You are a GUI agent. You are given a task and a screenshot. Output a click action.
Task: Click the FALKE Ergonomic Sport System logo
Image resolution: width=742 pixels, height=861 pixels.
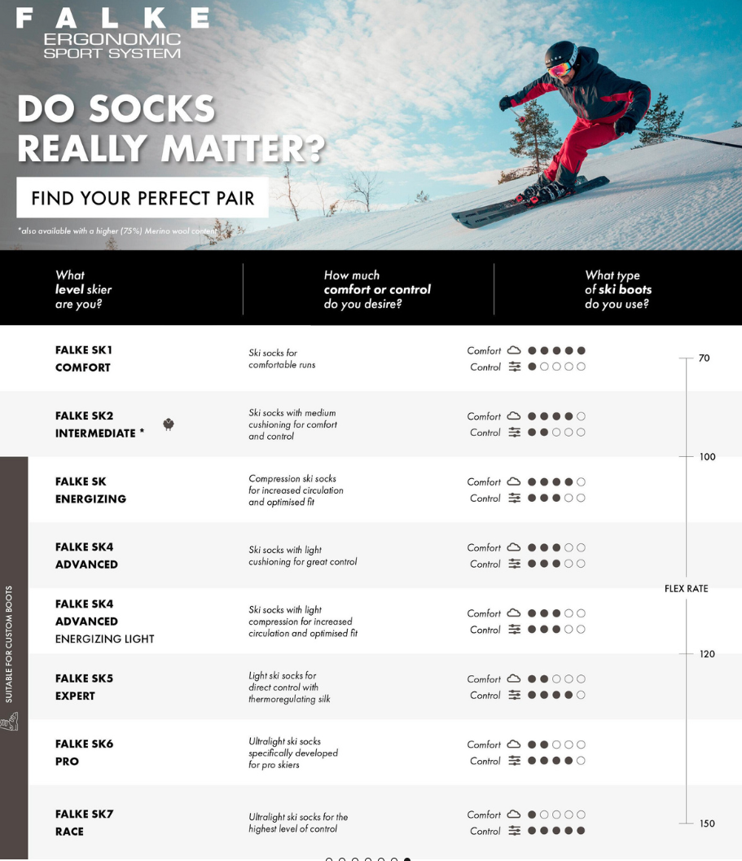pos(112,33)
